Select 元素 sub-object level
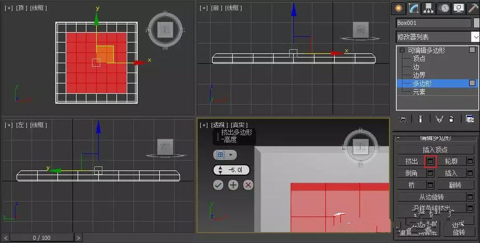This screenshot has height=243, width=480. click(419, 91)
